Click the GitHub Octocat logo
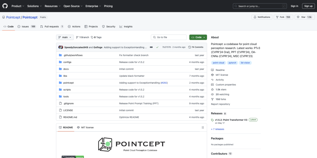The width and height of the screenshot is (317, 158). 5,6
